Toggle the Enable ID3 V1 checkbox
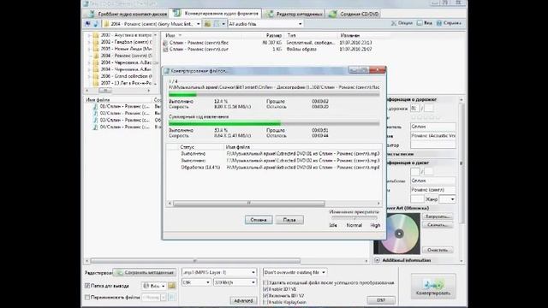The image size is (548, 308). point(265,289)
